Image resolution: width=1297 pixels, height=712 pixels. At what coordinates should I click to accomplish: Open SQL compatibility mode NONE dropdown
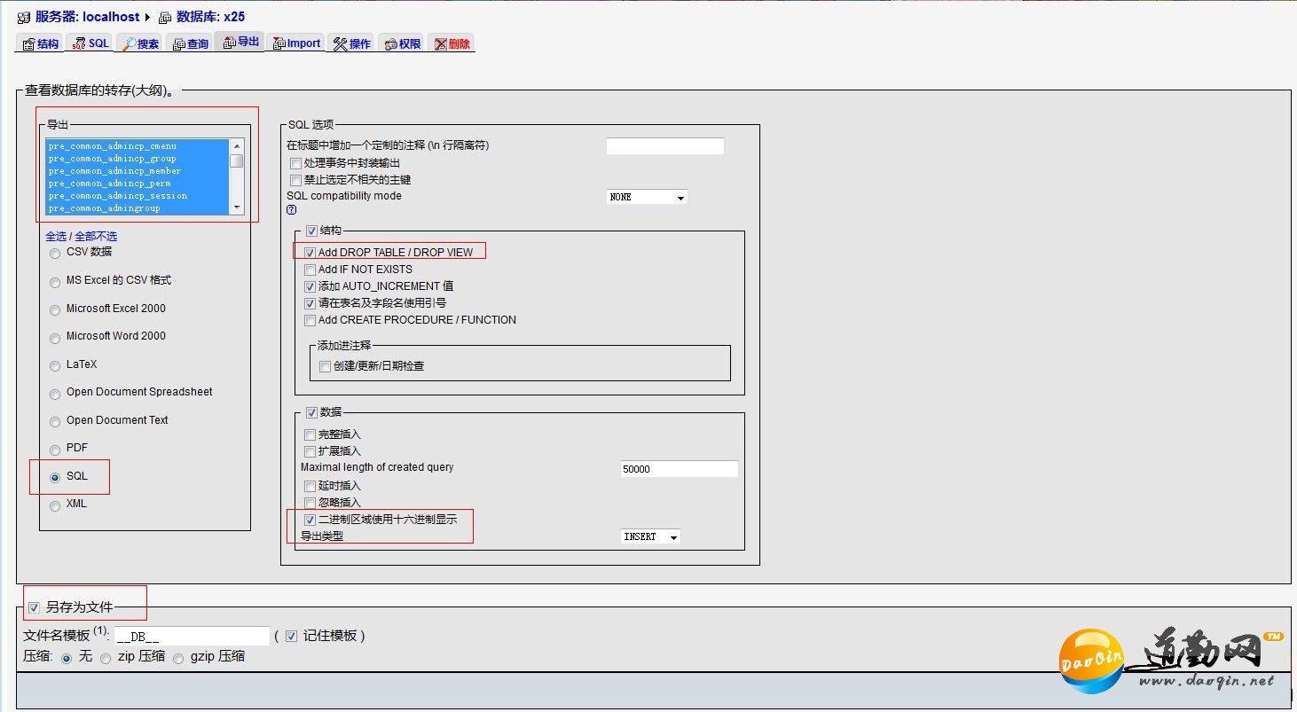[x=647, y=197]
